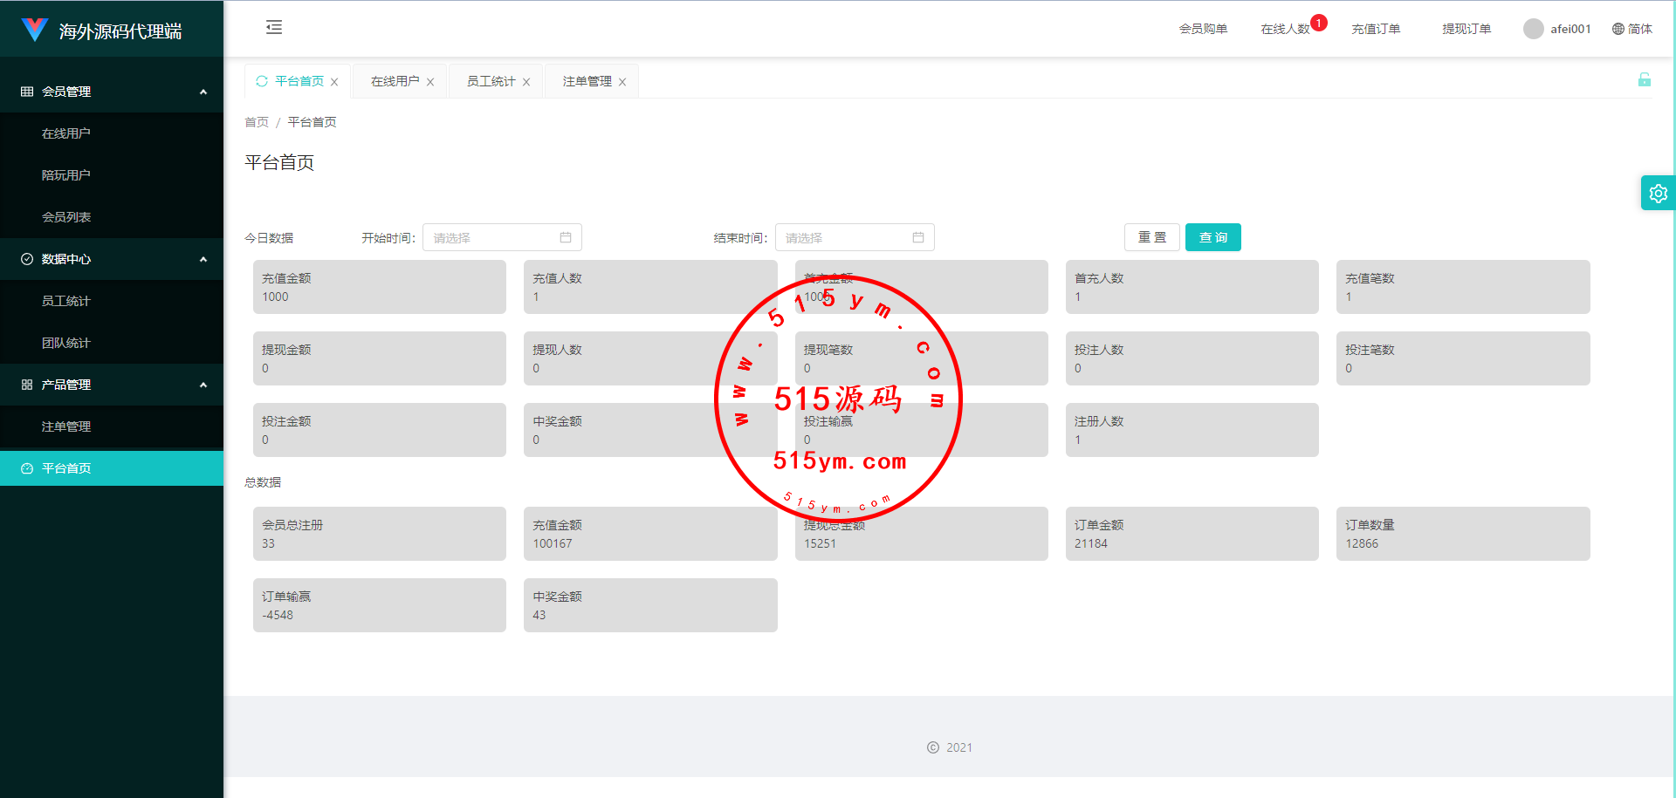Switch to the 员工统计 tab
This screenshot has width=1676, height=798.
(491, 81)
